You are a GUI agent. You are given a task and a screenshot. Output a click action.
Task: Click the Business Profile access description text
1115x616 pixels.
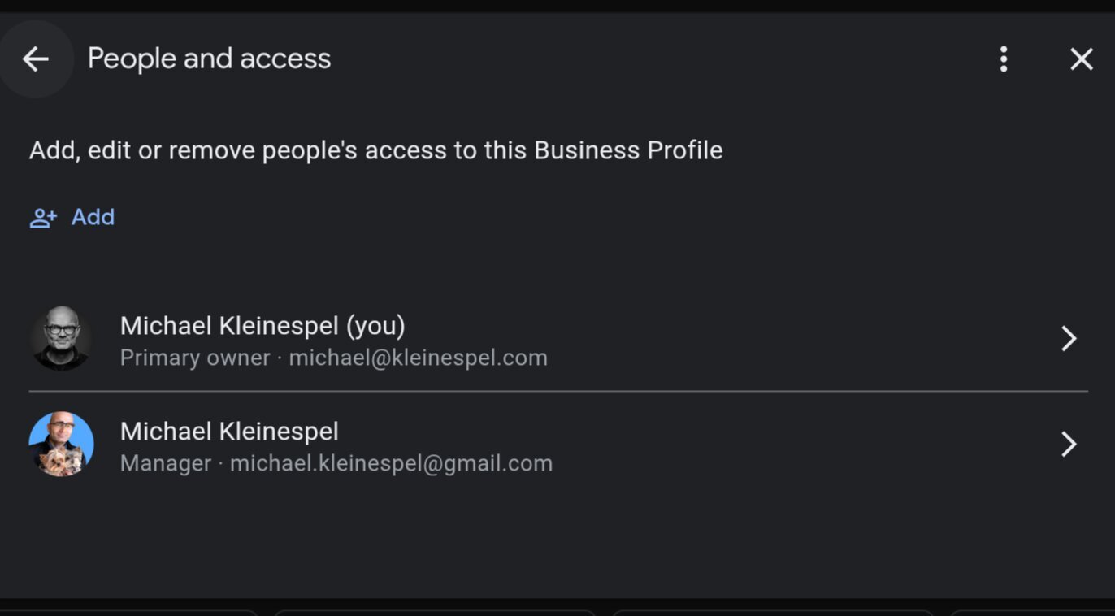(x=375, y=150)
